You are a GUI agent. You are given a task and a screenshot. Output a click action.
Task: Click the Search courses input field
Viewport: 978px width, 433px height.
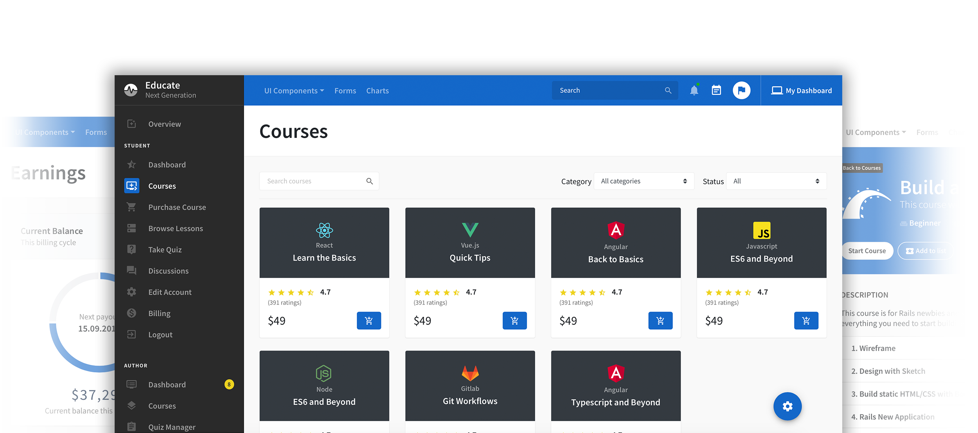pos(313,181)
